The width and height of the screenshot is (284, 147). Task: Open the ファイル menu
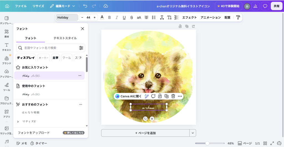(21, 6)
